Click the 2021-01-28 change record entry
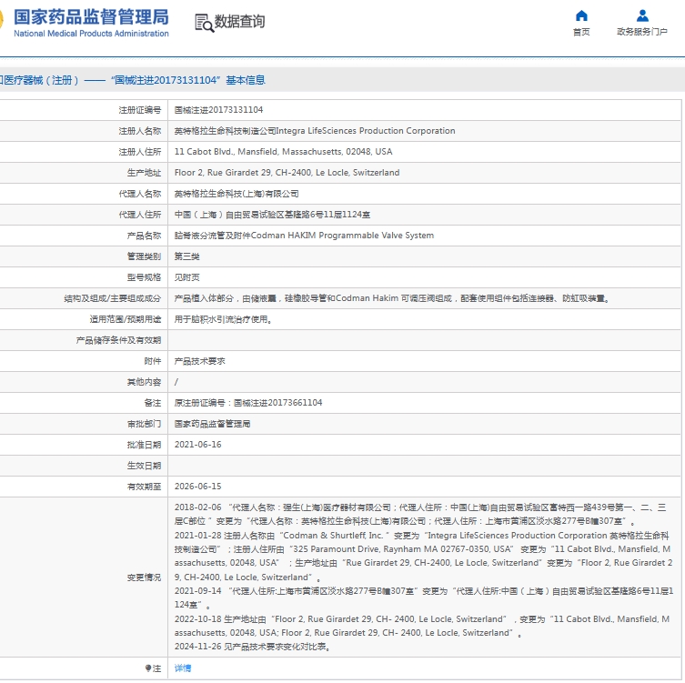Viewport: 685px width, 683px height. point(423,557)
